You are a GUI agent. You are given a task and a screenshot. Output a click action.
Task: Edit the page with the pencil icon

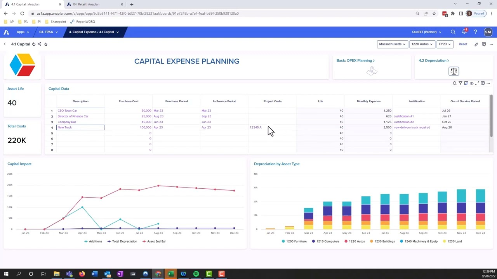[476, 44]
